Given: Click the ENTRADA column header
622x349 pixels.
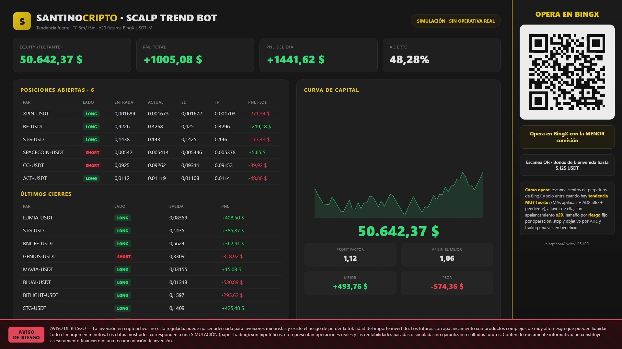Looking at the screenshot, I should tap(124, 102).
